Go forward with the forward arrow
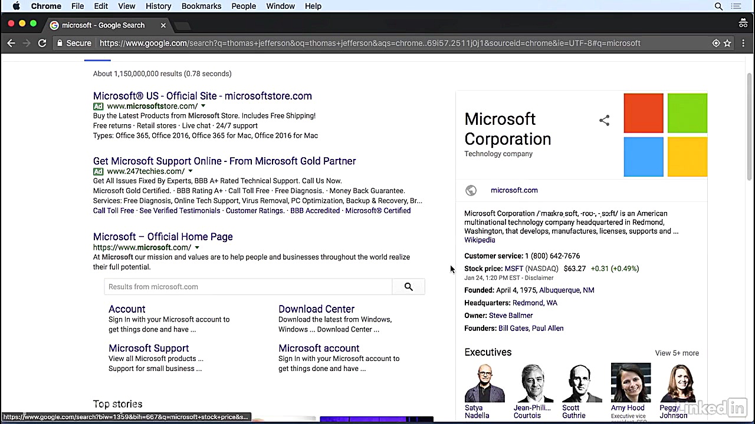Image resolution: width=755 pixels, height=424 pixels. [x=27, y=43]
